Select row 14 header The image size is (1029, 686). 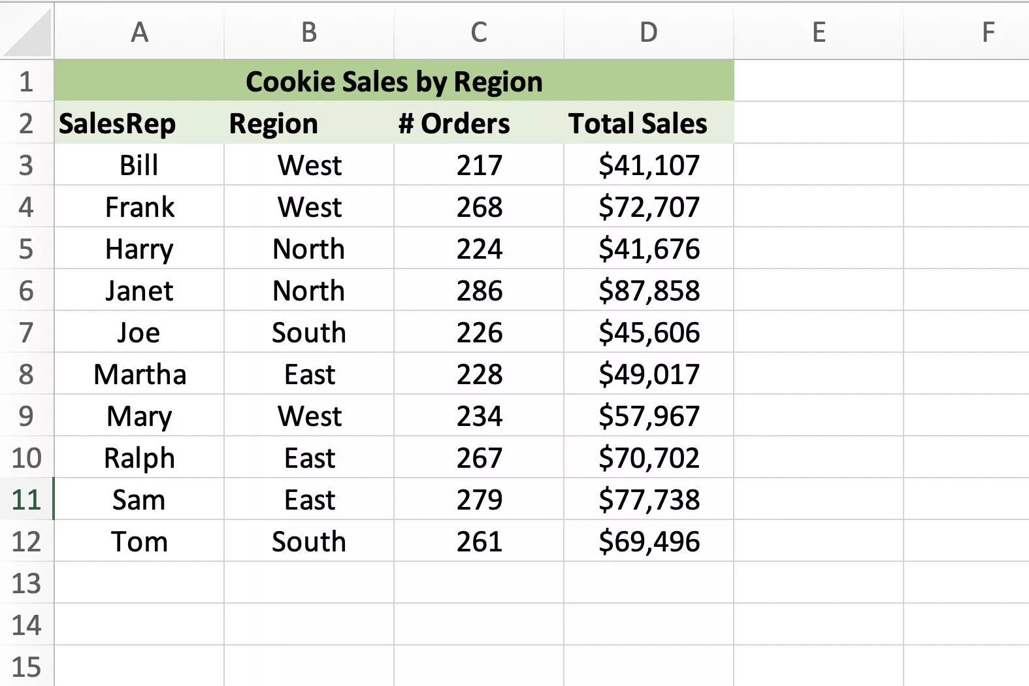pos(26,625)
